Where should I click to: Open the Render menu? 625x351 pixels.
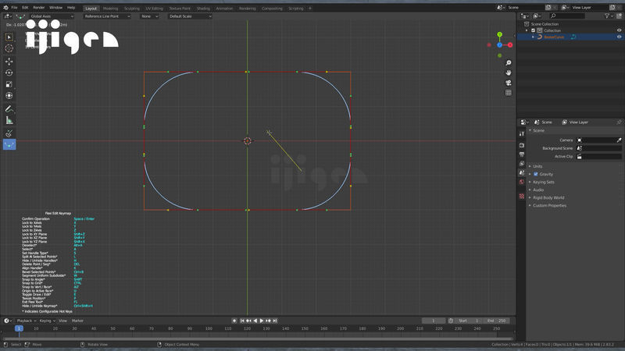coord(38,8)
